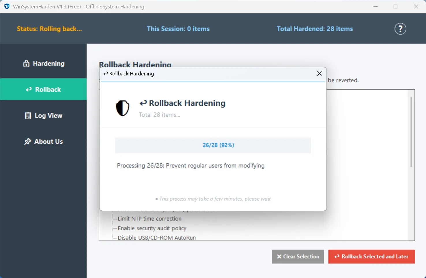This screenshot has width=426, height=278.
Task: Select 'Disable USB/CD-ROM AutoRun' item
Action: pyautogui.click(x=157, y=238)
